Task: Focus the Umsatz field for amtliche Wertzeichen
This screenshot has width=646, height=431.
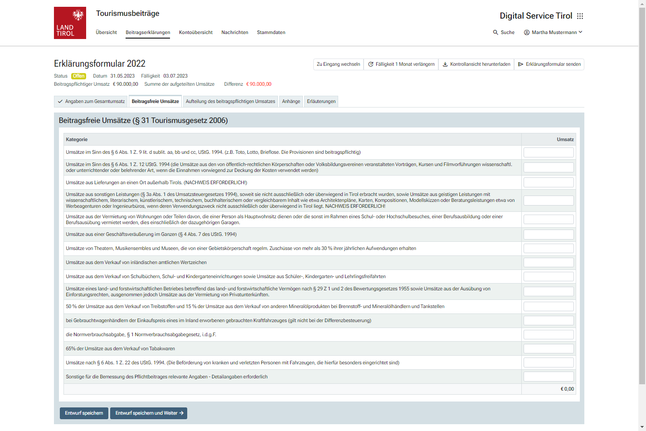Action: tap(549, 263)
